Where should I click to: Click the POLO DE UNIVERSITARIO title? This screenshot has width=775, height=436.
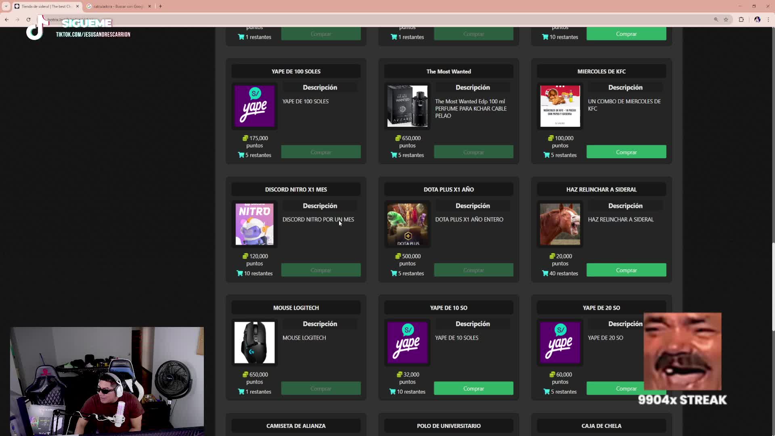click(x=448, y=426)
